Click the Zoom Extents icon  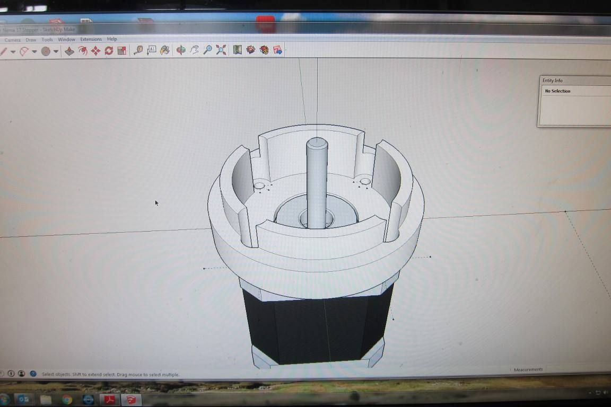(x=221, y=50)
